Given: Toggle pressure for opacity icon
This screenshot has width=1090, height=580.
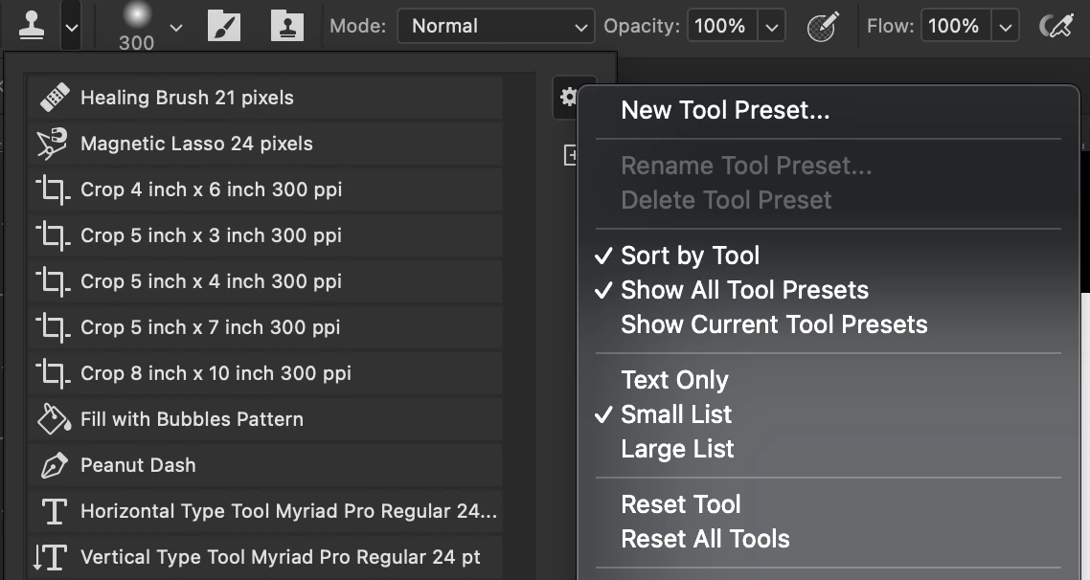Looking at the screenshot, I should [x=824, y=26].
